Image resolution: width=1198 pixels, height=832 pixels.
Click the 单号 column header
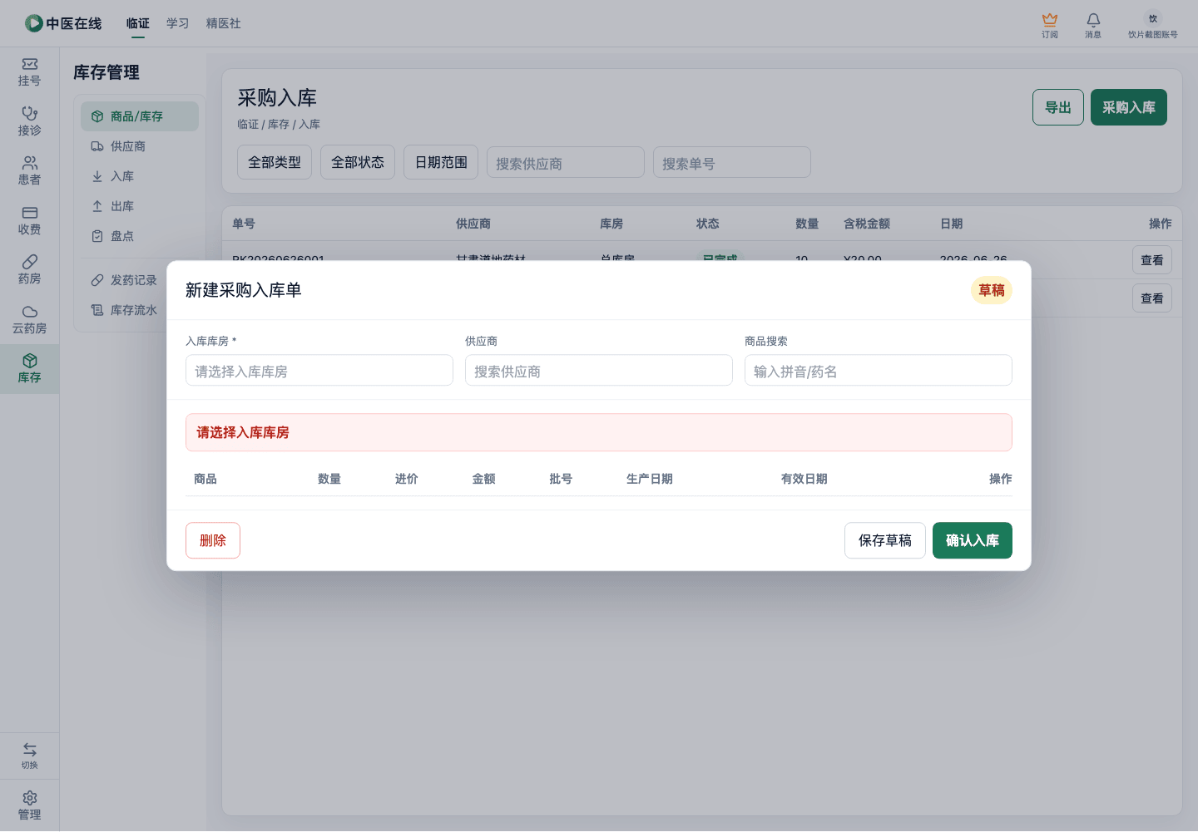point(244,224)
